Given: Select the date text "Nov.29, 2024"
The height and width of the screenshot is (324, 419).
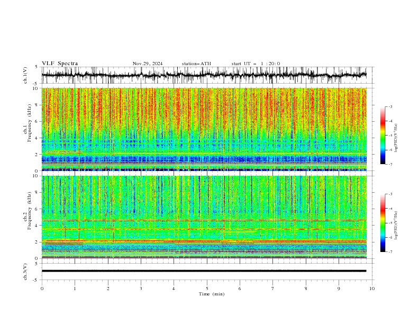Looking at the screenshot, I should [148, 64].
